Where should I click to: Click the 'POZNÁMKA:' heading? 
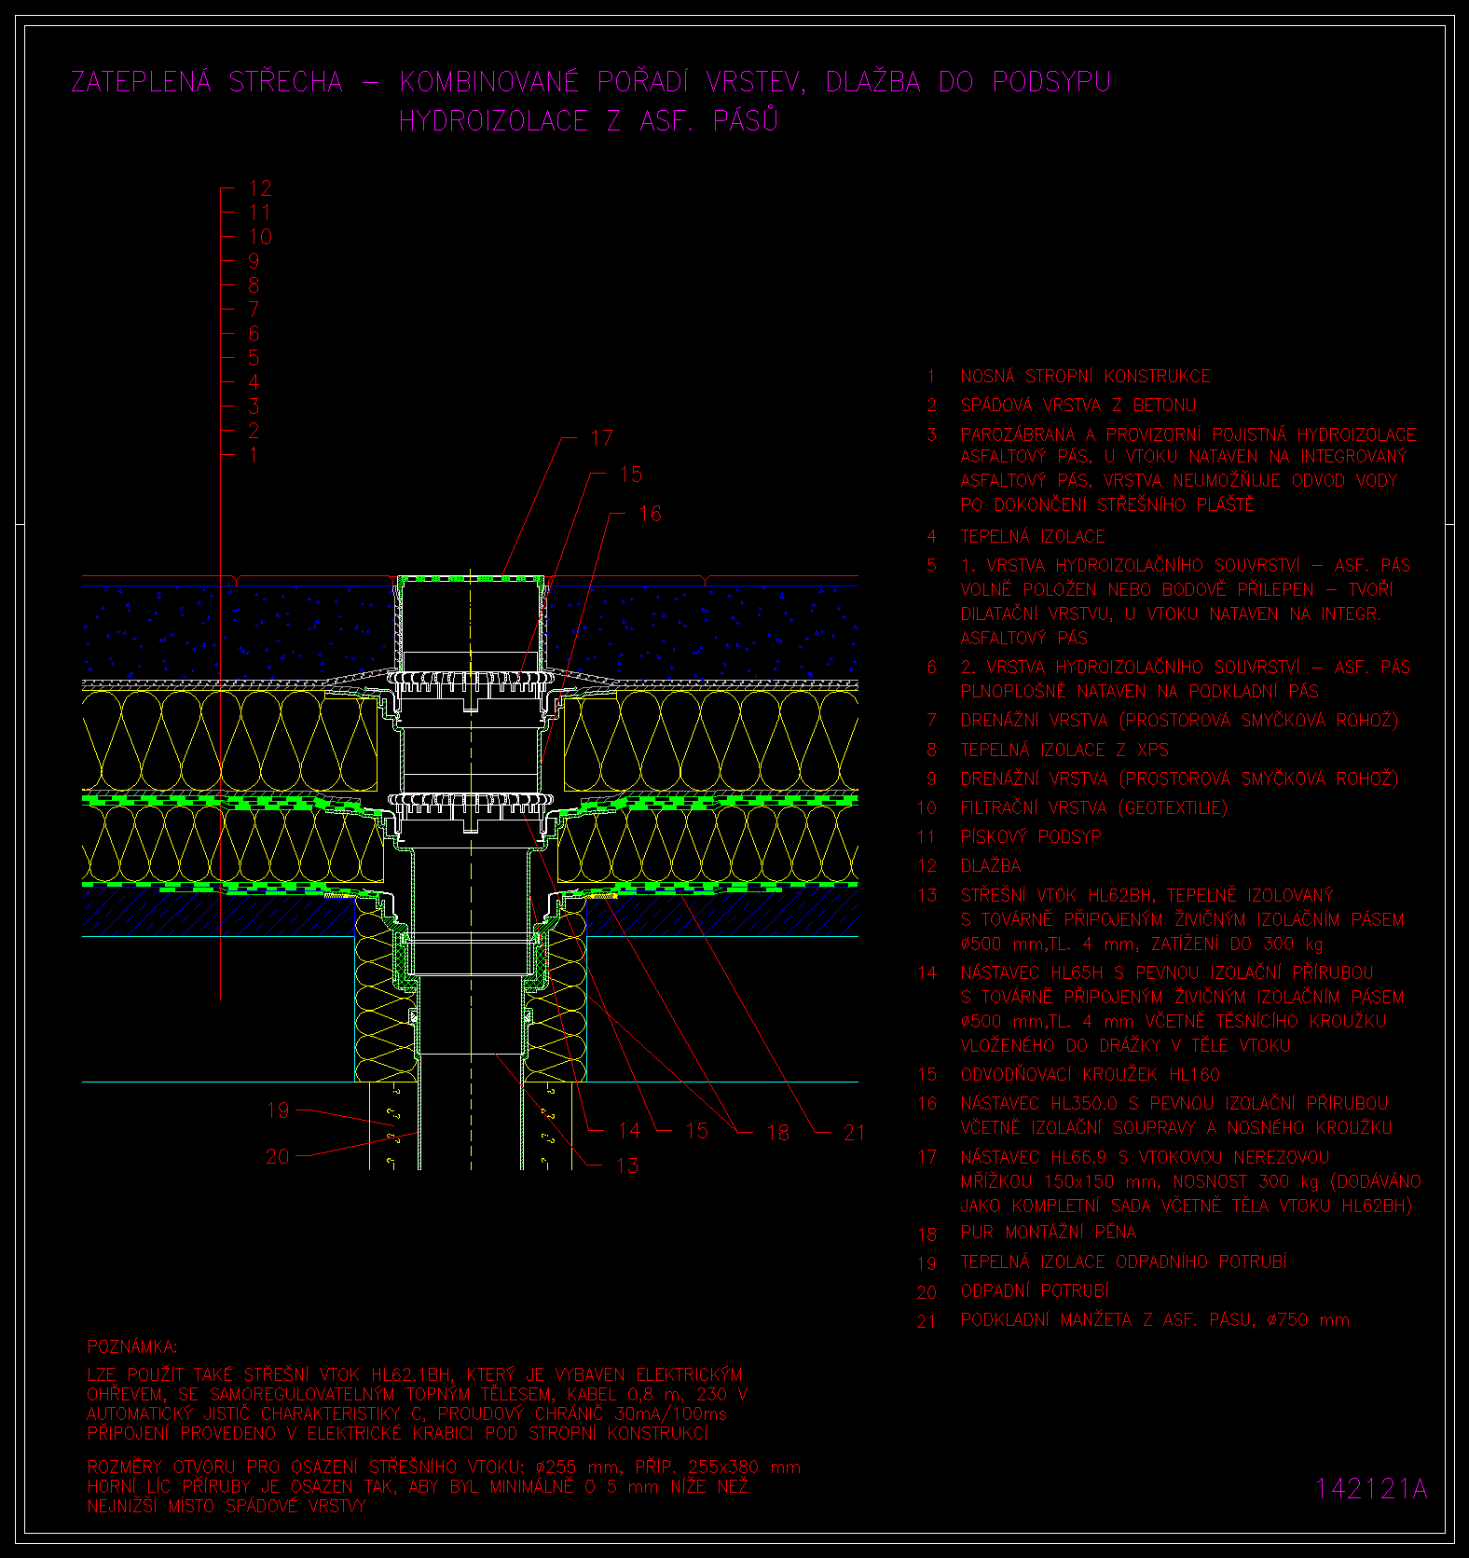click(x=132, y=1347)
